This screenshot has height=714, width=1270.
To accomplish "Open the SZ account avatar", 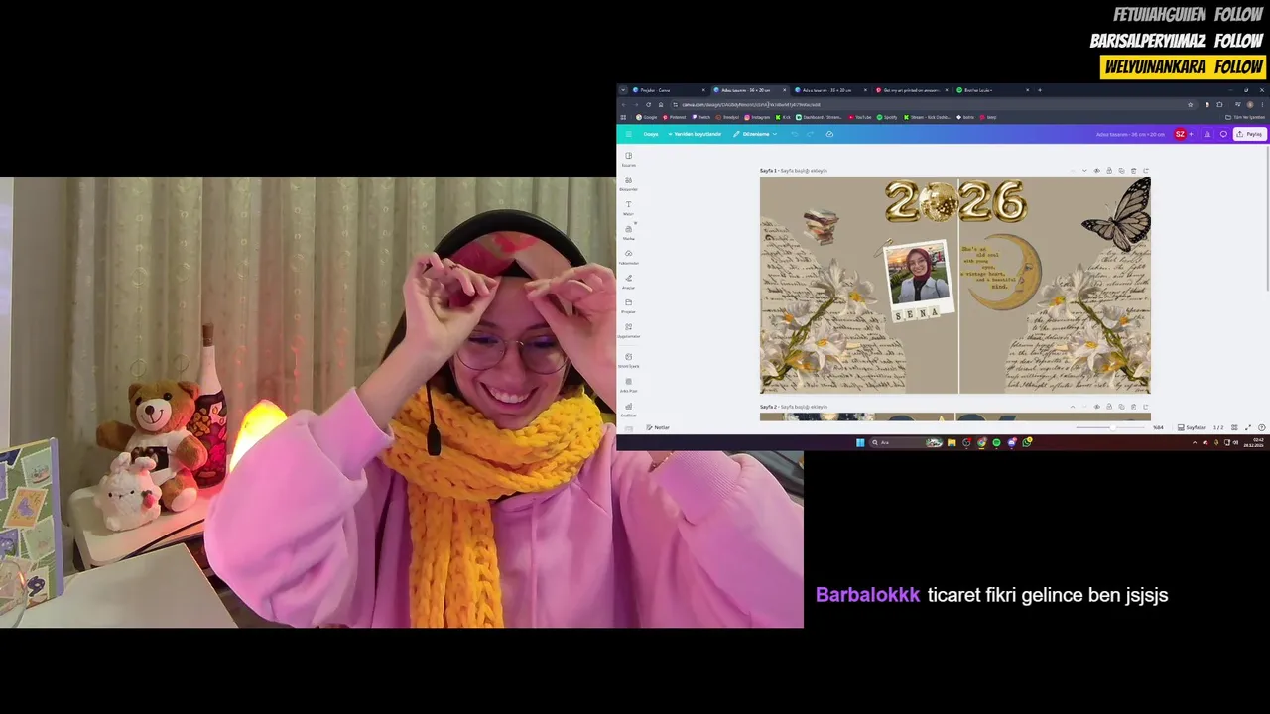I will point(1180,134).
